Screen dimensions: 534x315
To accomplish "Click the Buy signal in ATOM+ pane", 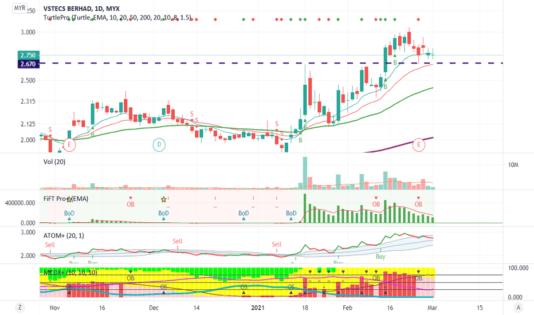I will click(380, 257).
